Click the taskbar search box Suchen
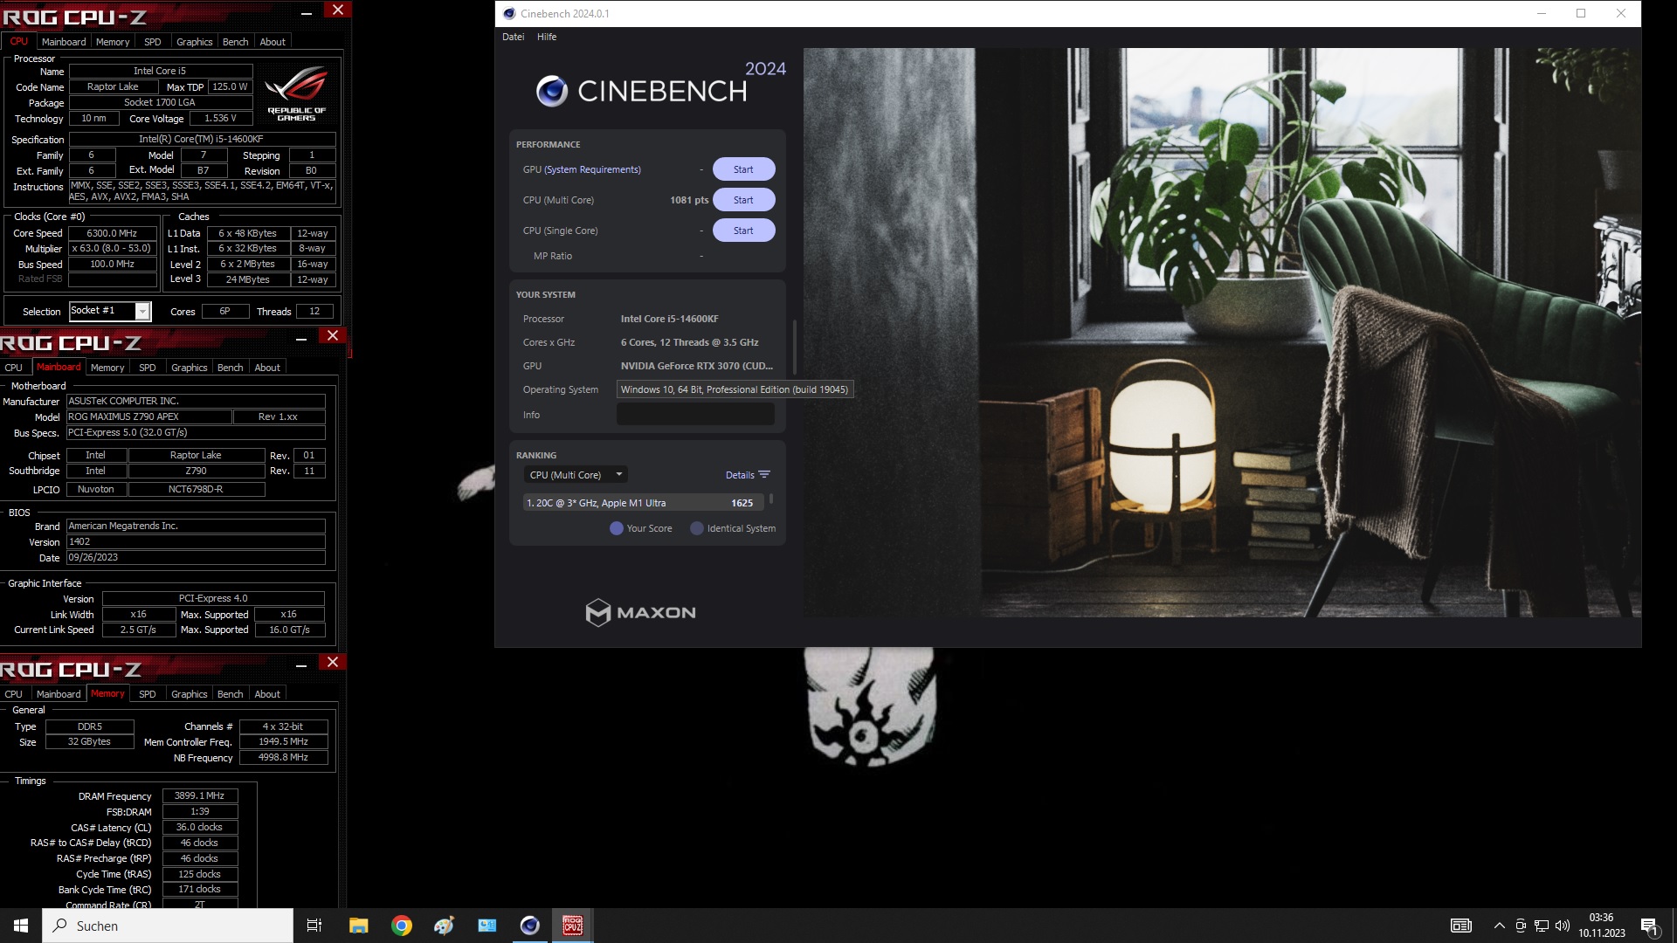 [168, 926]
